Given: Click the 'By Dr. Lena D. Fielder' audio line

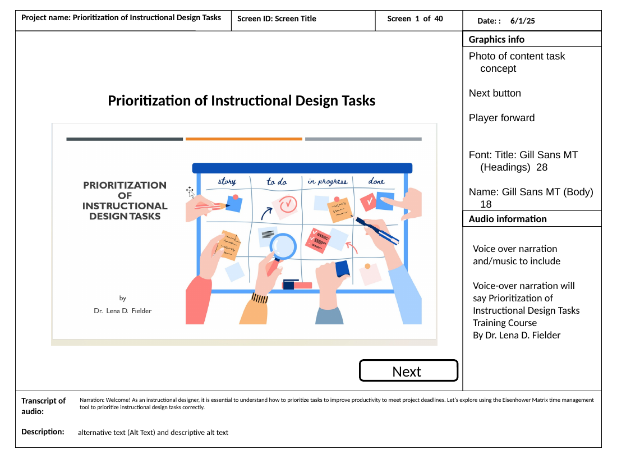Looking at the screenshot, I should (x=517, y=336).
